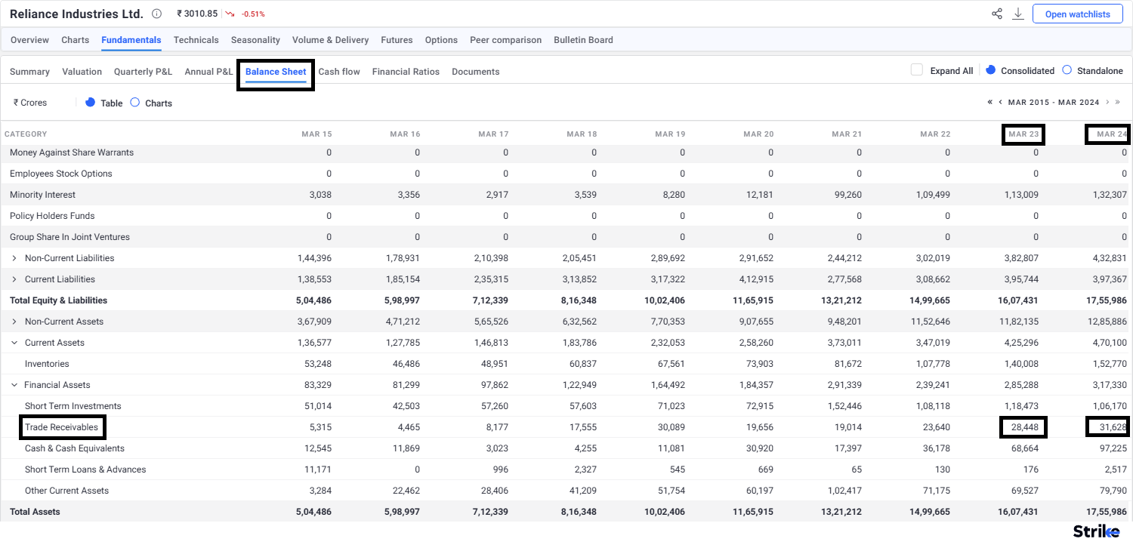Screen dimensions: 1133x548
Task: Collapse the Current Assets row
Action: click(14, 343)
